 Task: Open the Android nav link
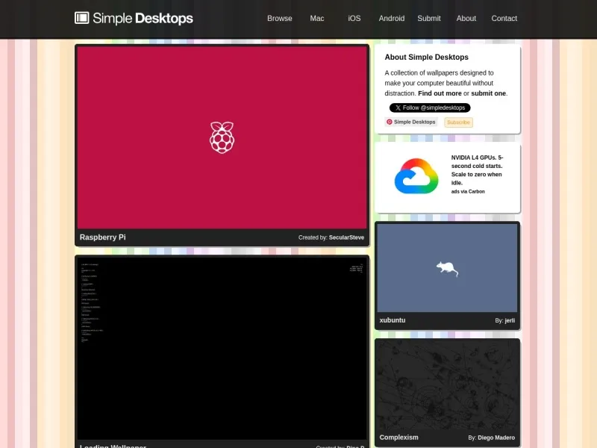[x=391, y=18]
